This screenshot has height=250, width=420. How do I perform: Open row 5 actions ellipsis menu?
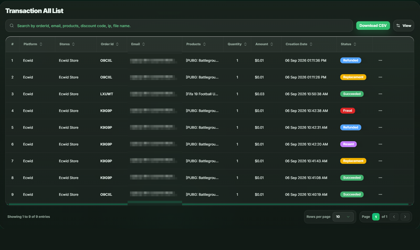(x=380, y=127)
